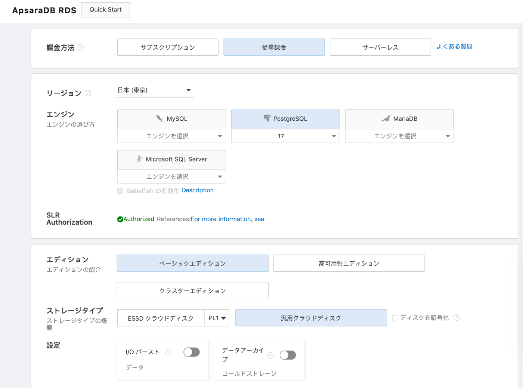This screenshot has width=523, height=388.
Task: Choose クラスターエディション
Action: click(x=193, y=290)
